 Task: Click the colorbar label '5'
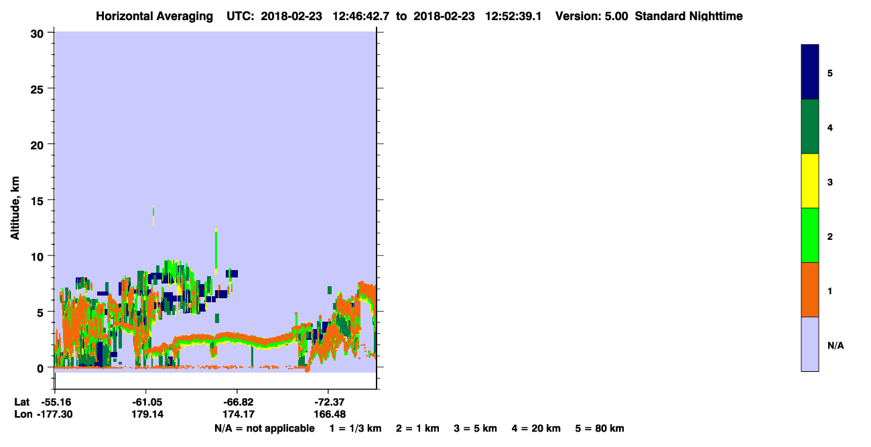(830, 72)
